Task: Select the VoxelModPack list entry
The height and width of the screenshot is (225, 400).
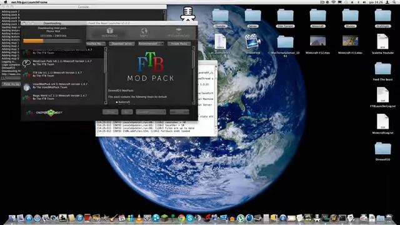Action: pos(62,86)
